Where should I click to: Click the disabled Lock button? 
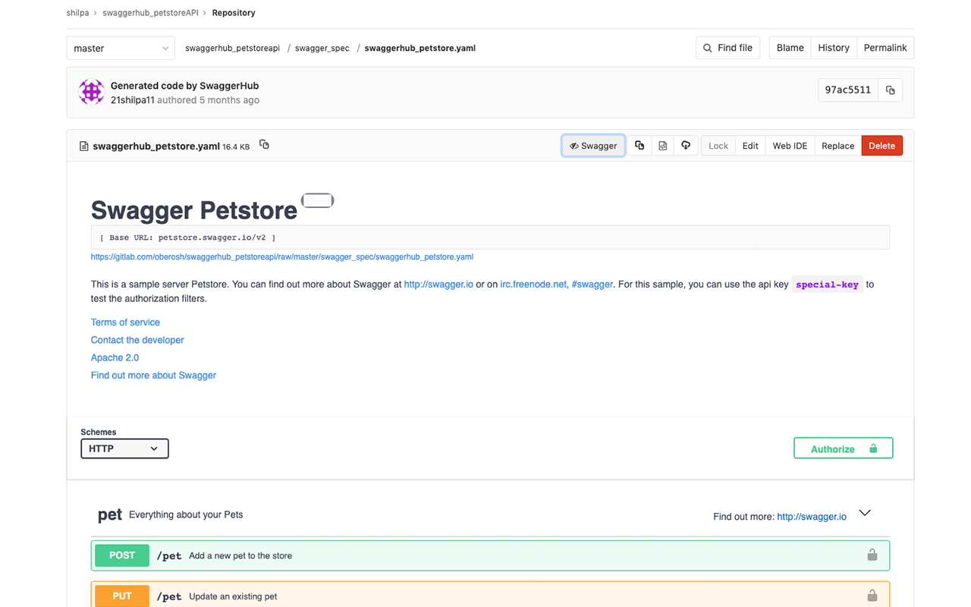click(718, 146)
